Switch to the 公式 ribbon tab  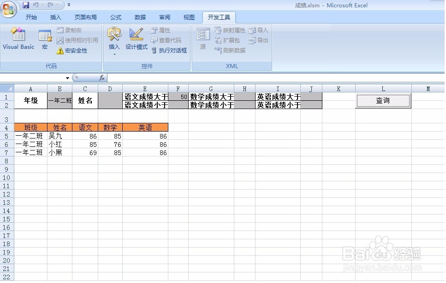[115, 17]
